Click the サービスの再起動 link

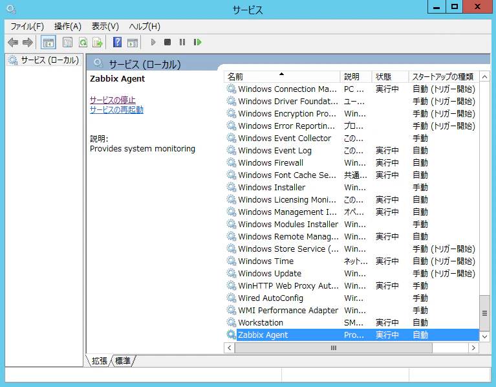116,110
